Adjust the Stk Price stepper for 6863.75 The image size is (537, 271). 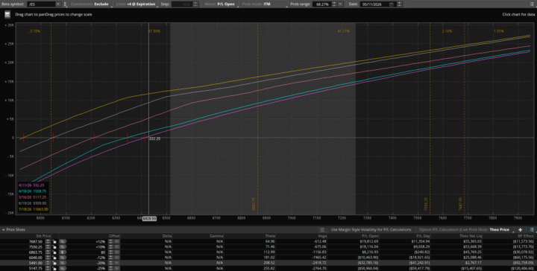point(48,252)
